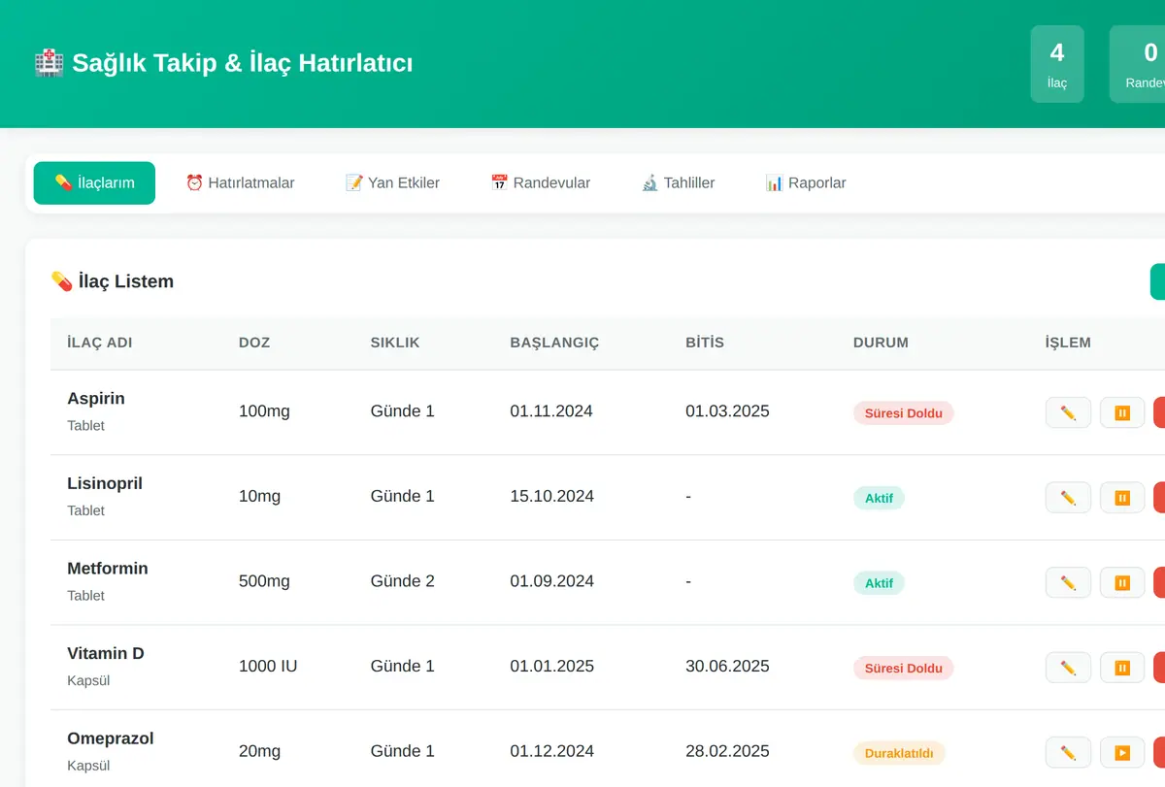Viewport: 1165px width, 787px height.
Task: Click the Sağlık Takip & İlaç Hatırlatıcı title
Action: pyautogui.click(x=223, y=64)
